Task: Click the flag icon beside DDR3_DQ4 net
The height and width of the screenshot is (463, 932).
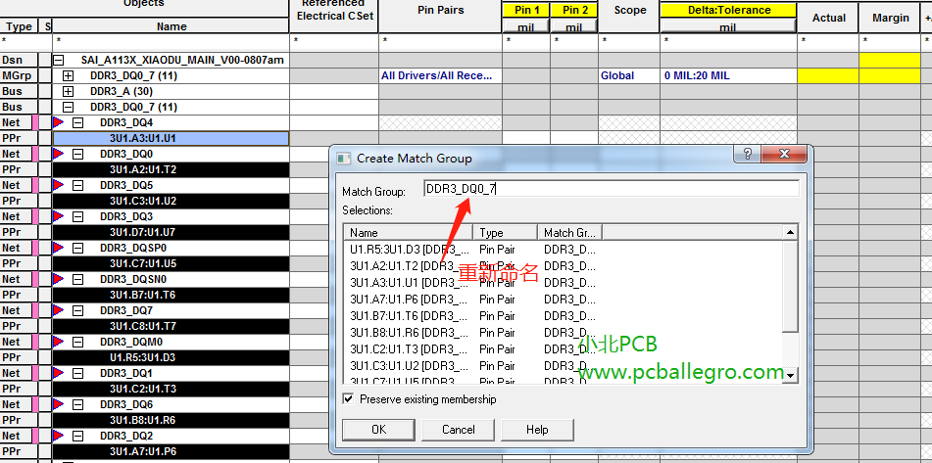Action: (58, 122)
